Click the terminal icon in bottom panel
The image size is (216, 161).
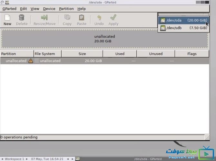pos(77,159)
